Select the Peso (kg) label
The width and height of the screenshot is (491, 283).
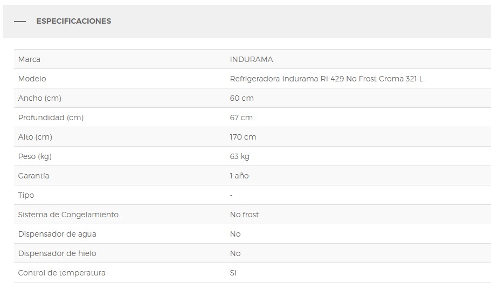35,156
